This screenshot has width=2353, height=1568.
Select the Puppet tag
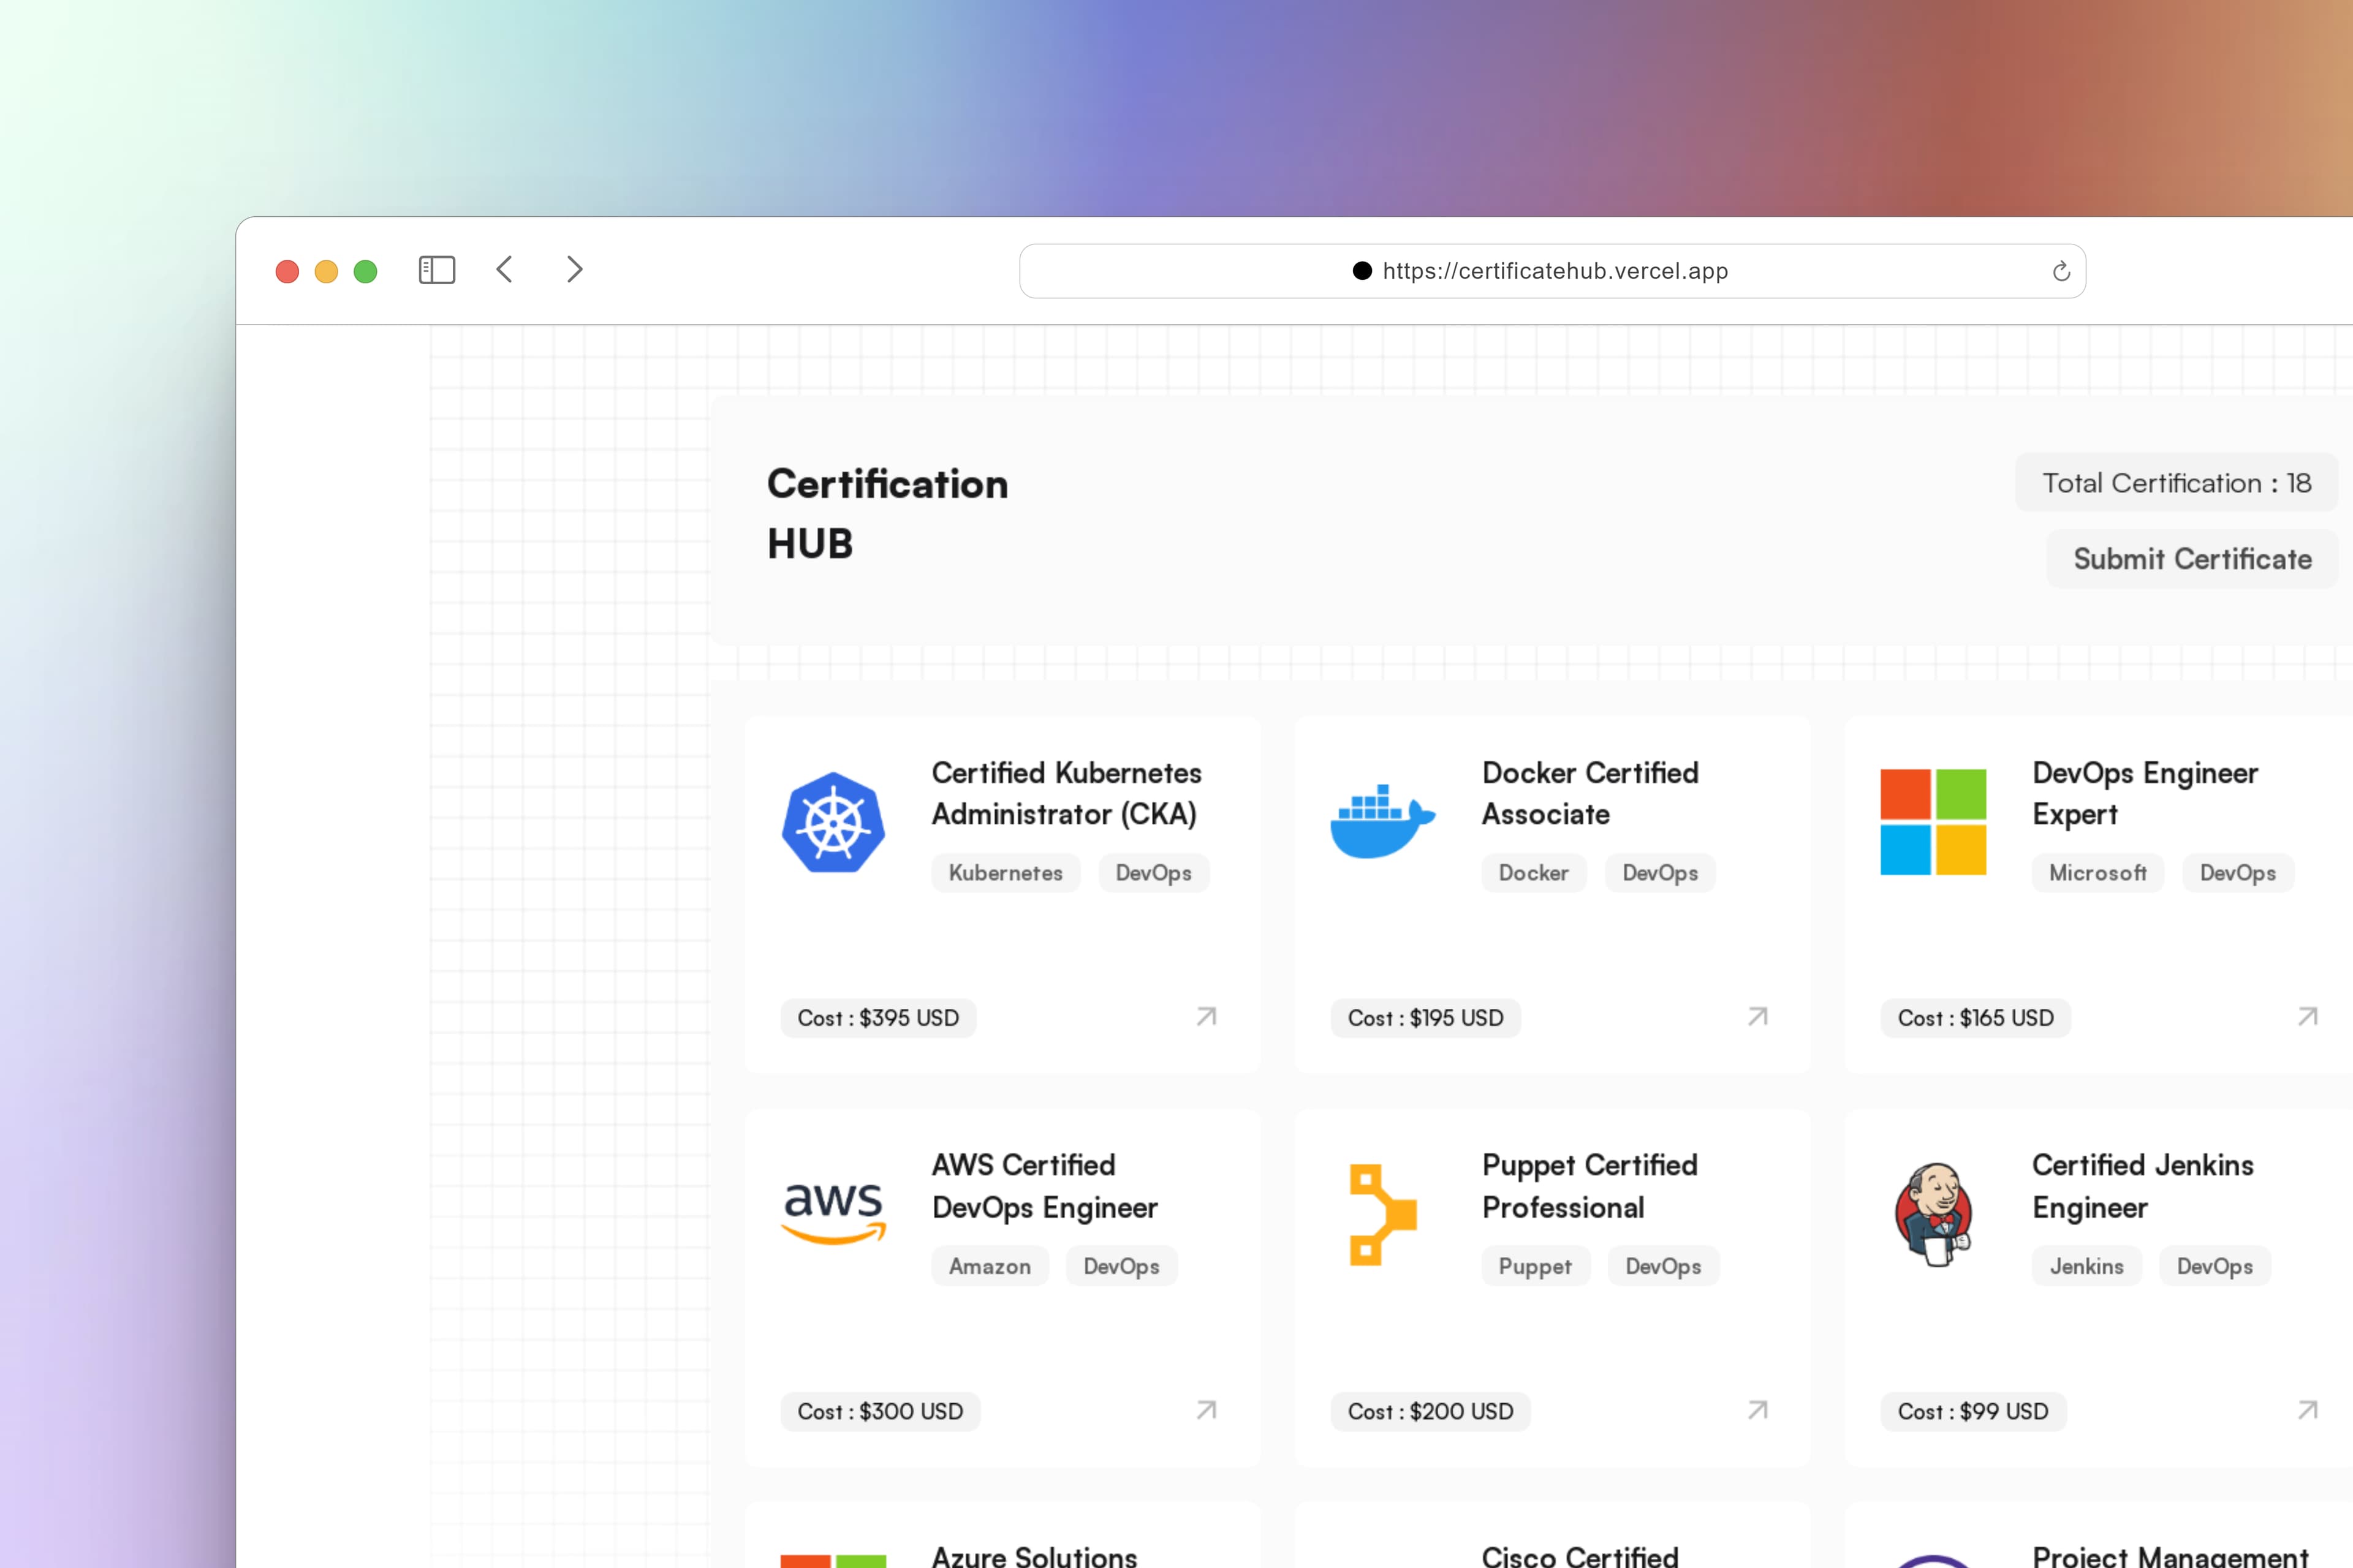[1536, 1266]
